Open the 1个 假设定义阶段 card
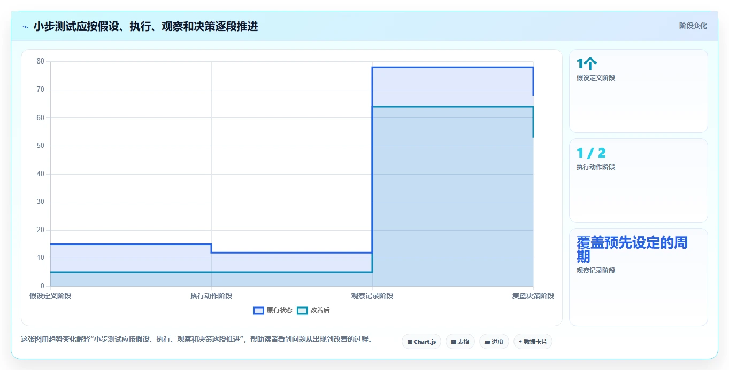This screenshot has height=370, width=729. pyautogui.click(x=639, y=91)
